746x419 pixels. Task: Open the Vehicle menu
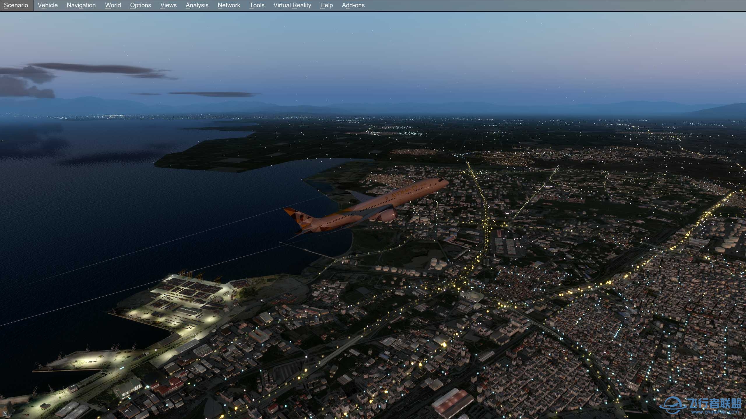47,5
